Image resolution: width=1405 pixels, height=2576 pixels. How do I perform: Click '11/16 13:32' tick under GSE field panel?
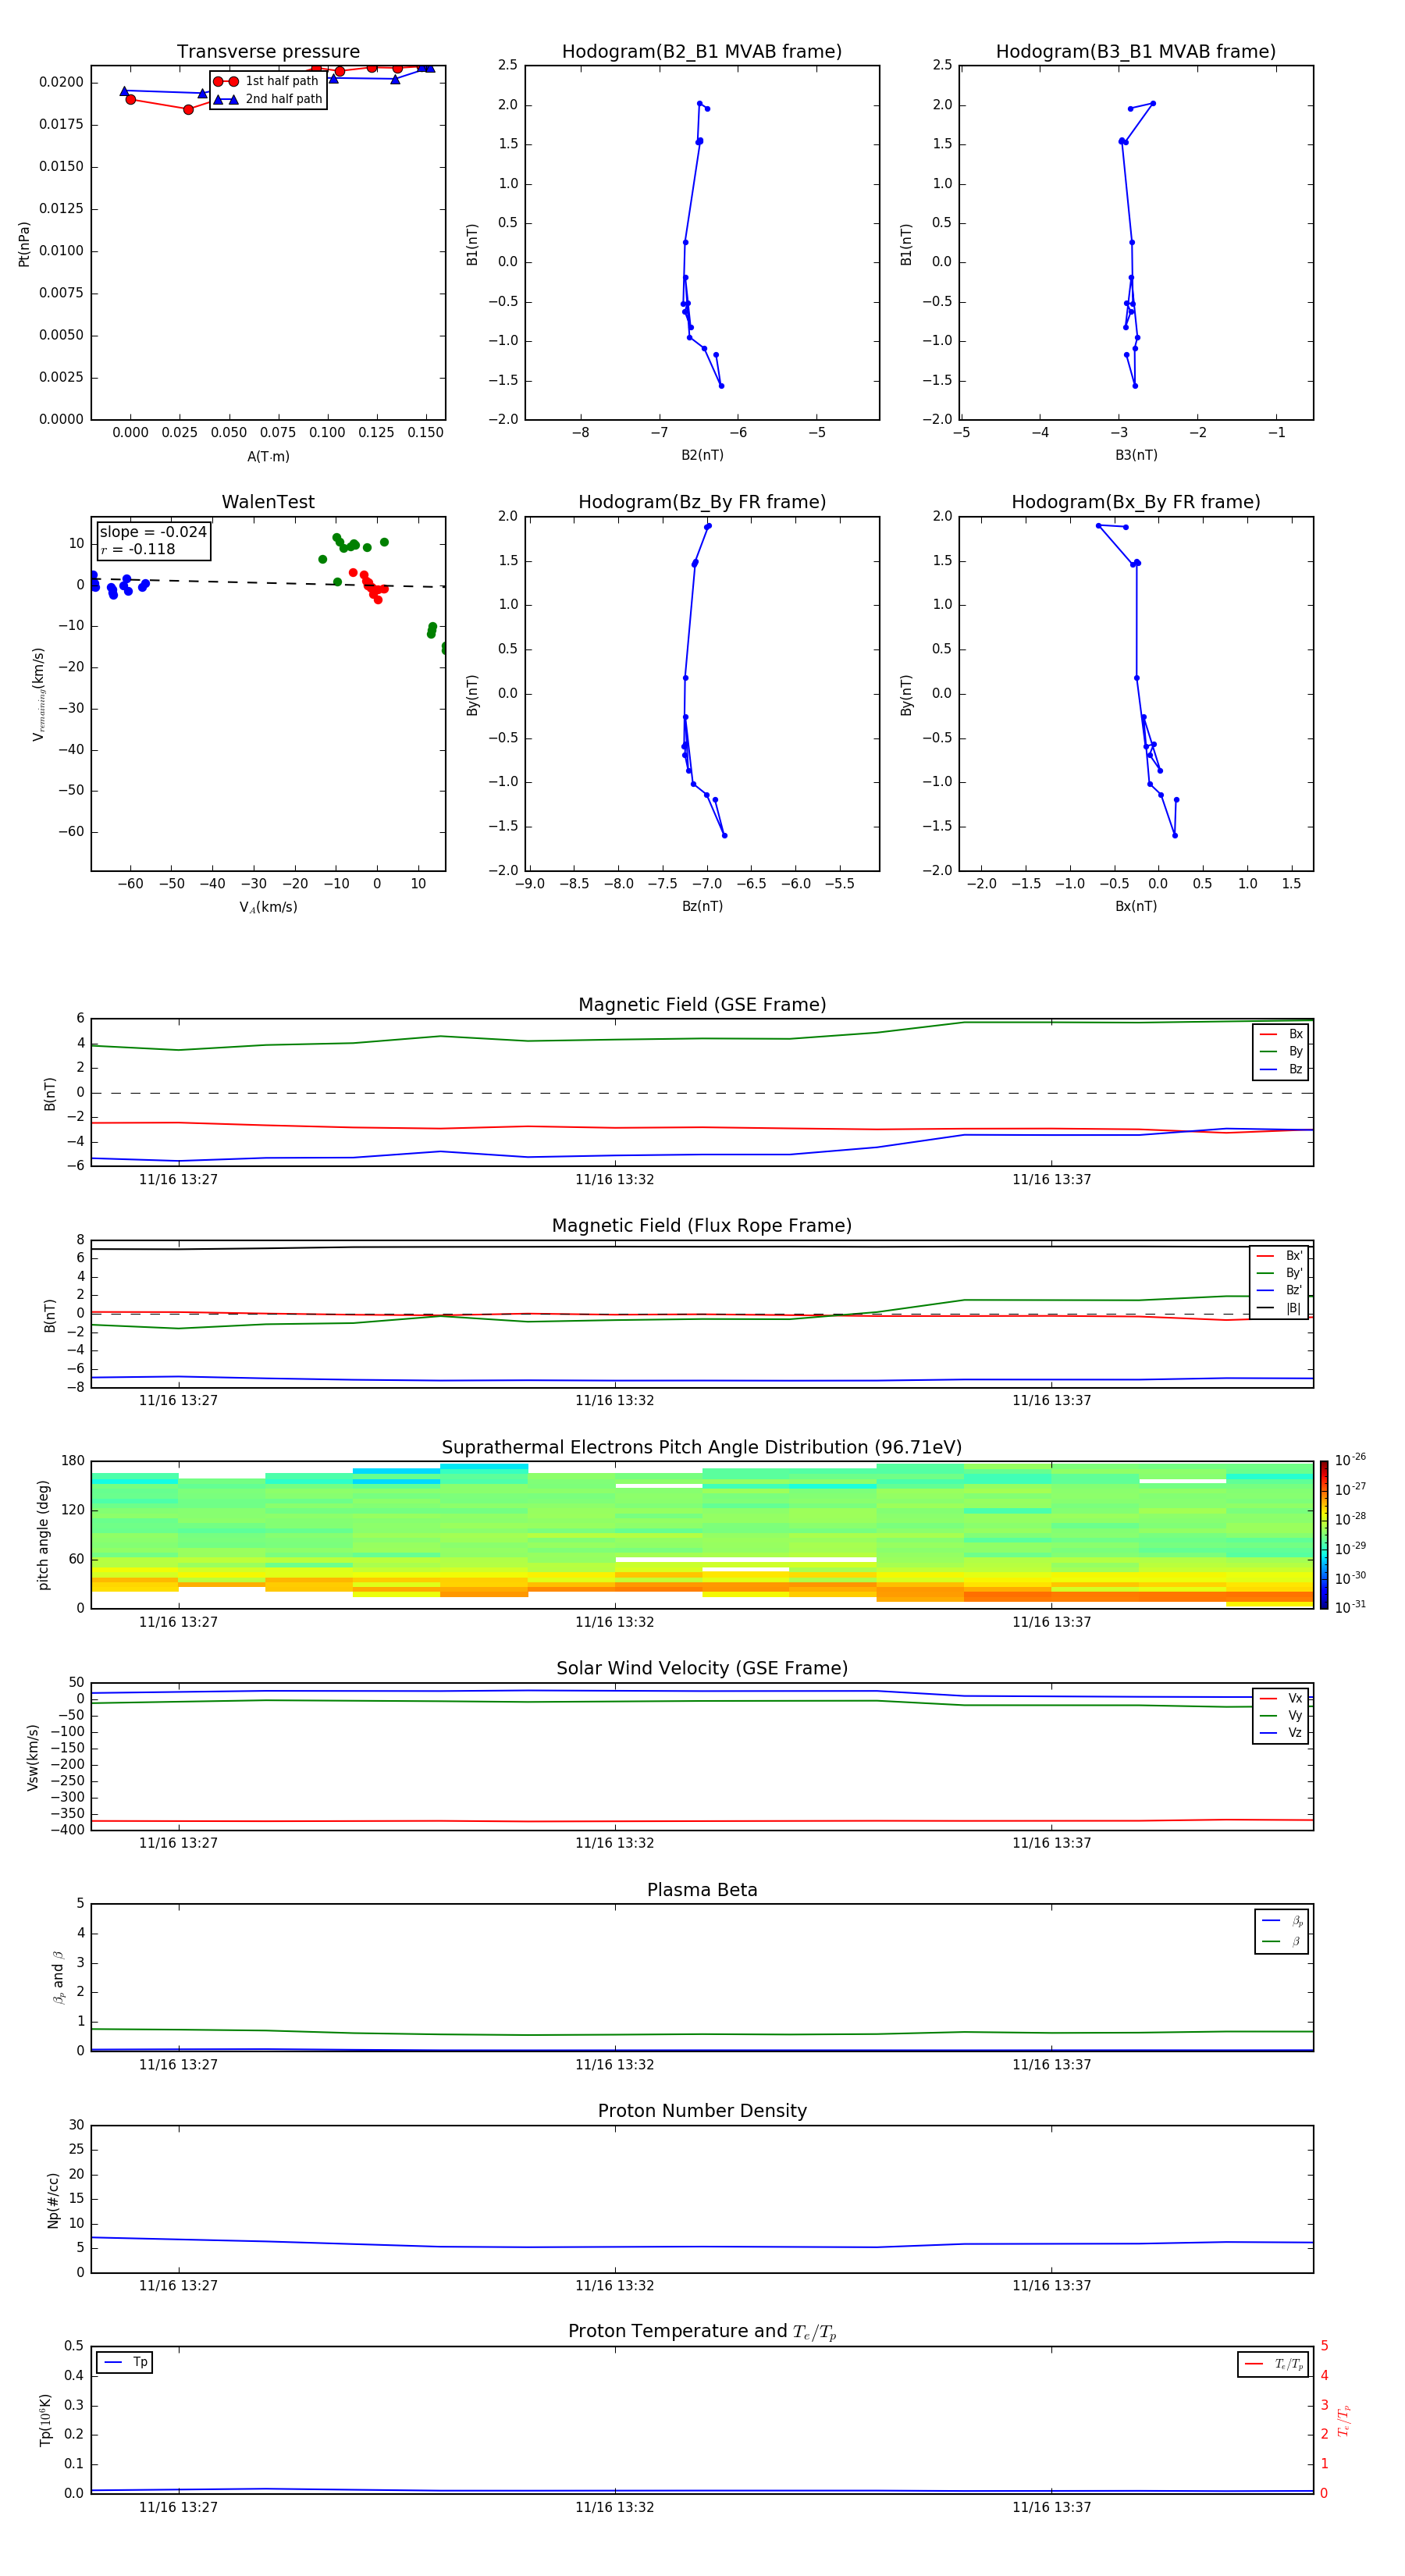614,1180
